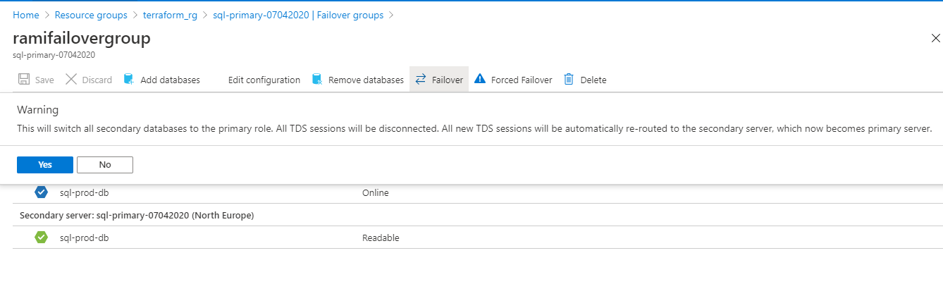Click the Delete trash icon
The width and height of the screenshot is (943, 296).
tap(569, 80)
